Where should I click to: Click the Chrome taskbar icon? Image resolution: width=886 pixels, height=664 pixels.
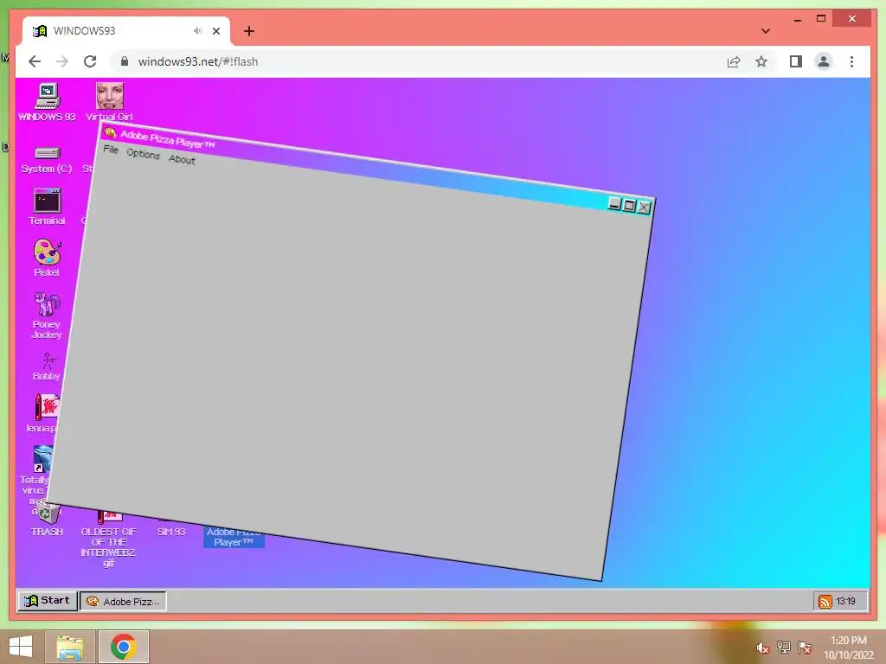click(x=124, y=647)
